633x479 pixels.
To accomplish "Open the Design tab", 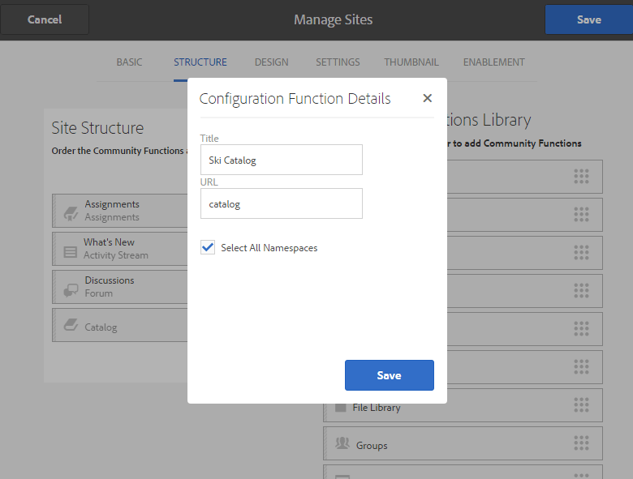I will pyautogui.click(x=271, y=62).
